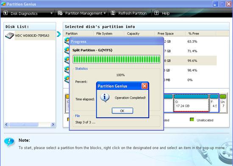Expand the Partition Management dropdown arrow

pyautogui.click(x=105, y=13)
